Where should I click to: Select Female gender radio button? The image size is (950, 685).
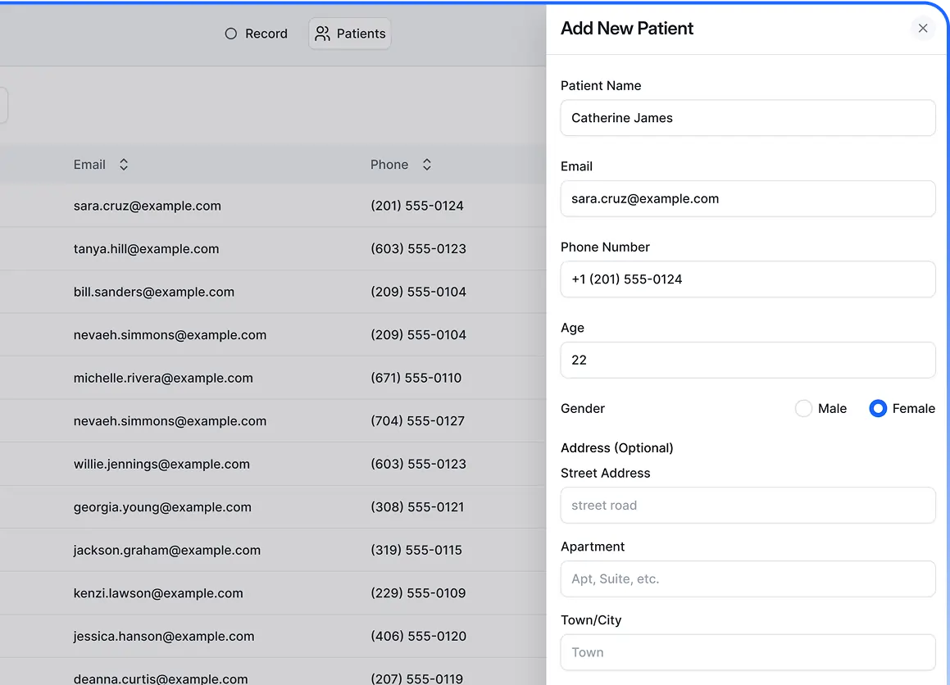(x=878, y=408)
